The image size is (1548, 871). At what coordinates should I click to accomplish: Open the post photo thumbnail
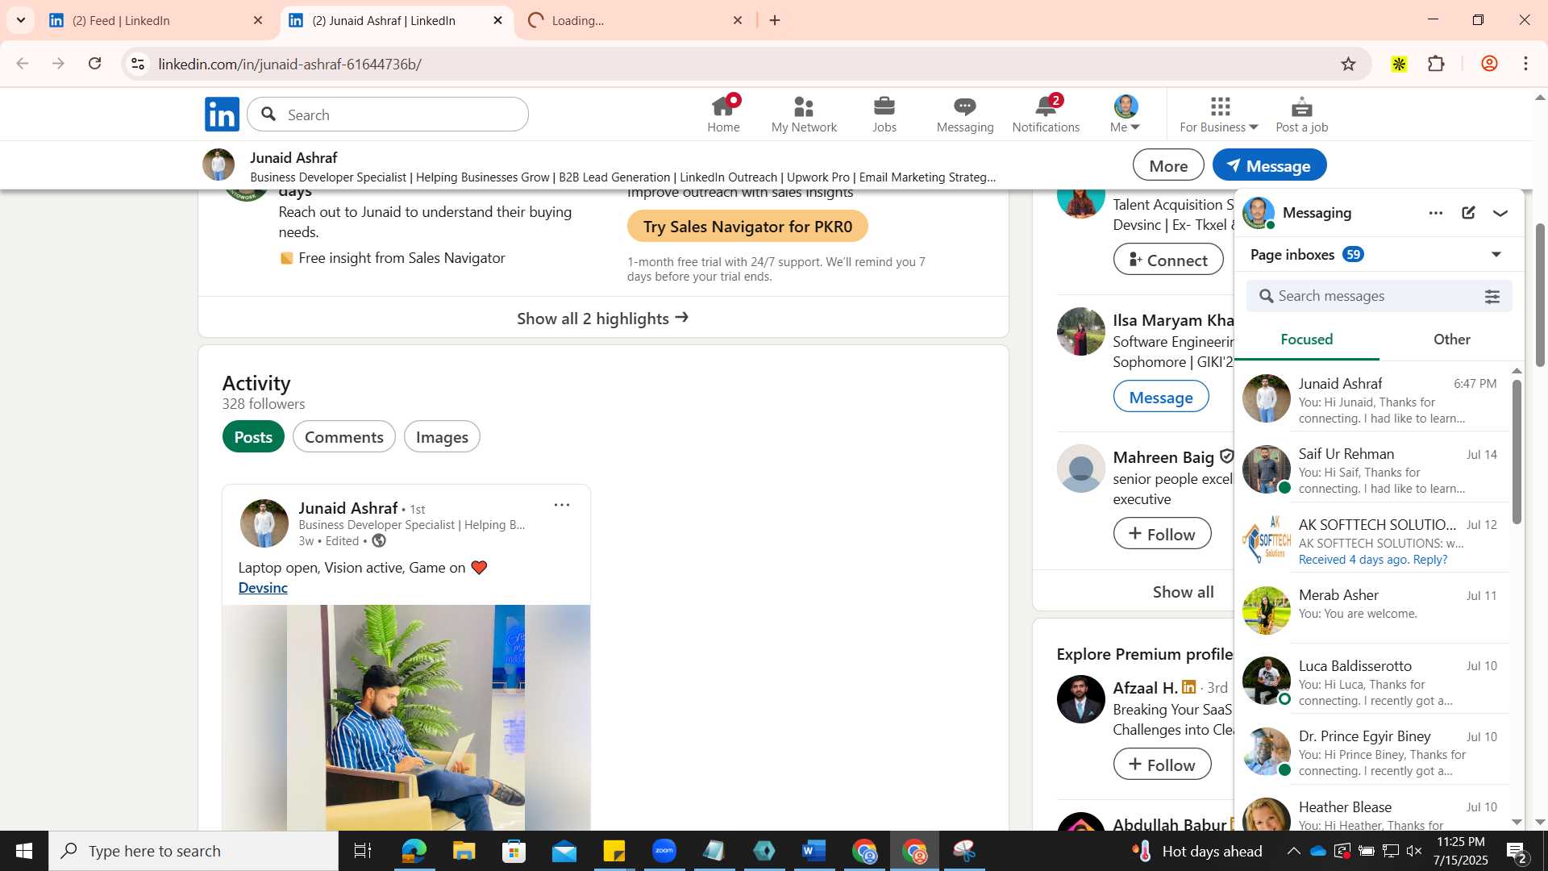coord(406,717)
